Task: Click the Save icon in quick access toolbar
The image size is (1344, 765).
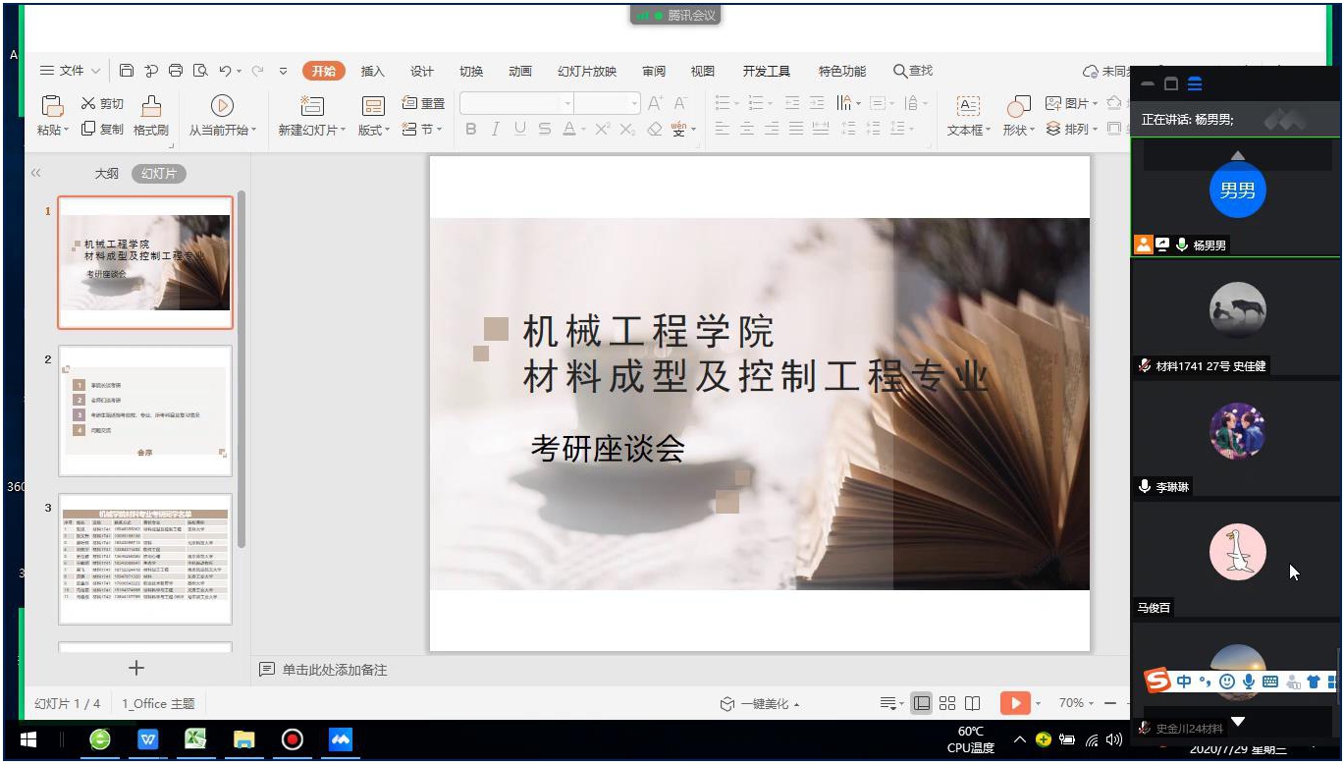Action: pos(127,71)
